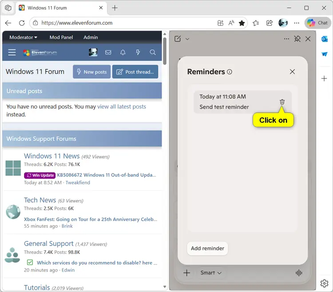Open the paper plane app in Edge sidebar
333x292 pixels.
324,54
